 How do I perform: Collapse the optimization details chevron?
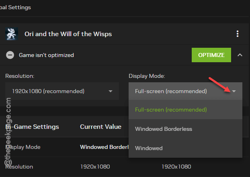click(240, 55)
